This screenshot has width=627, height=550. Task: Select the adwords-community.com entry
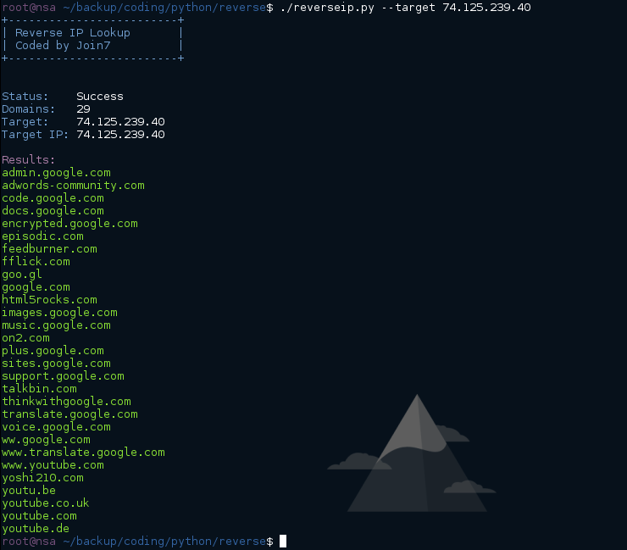[73, 186]
